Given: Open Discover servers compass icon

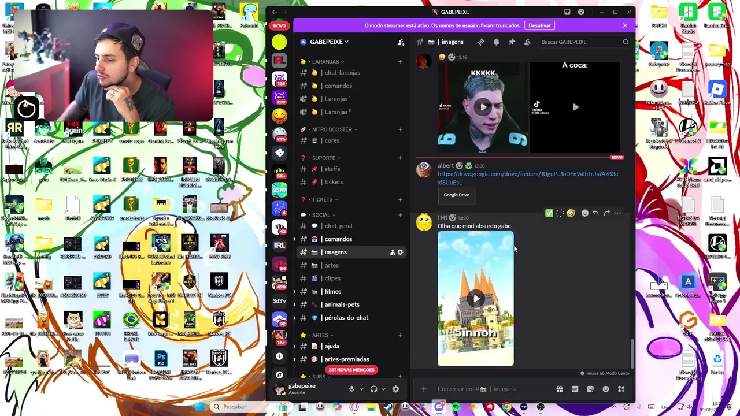Looking at the screenshot, I should coord(279,374).
